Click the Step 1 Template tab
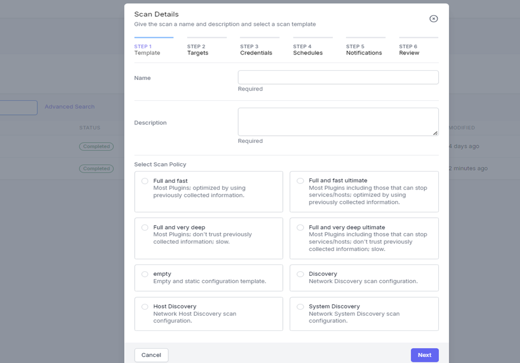Image resolution: width=520 pixels, height=363 pixels. click(x=147, y=50)
